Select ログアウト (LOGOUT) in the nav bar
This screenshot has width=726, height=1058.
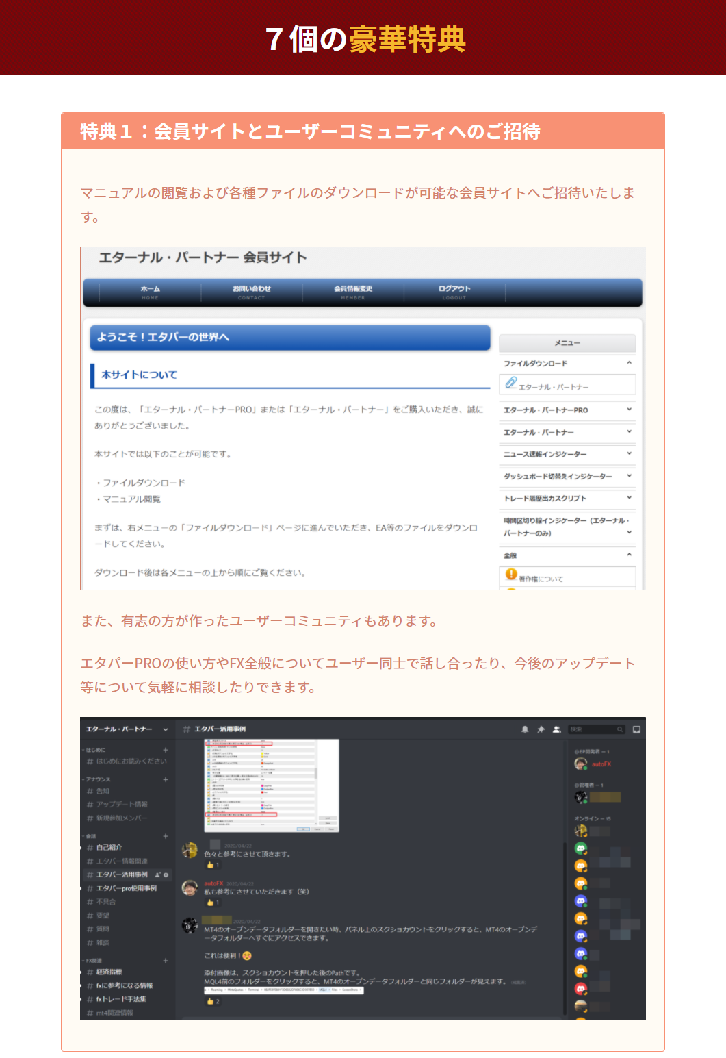(454, 292)
